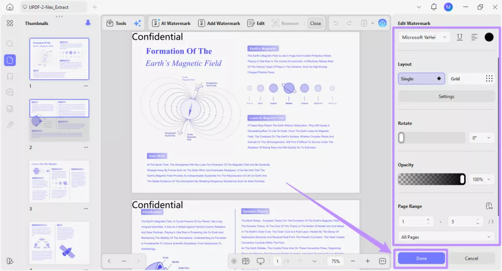Select the Single layout option
The height and width of the screenshot is (271, 502).
pos(421,79)
